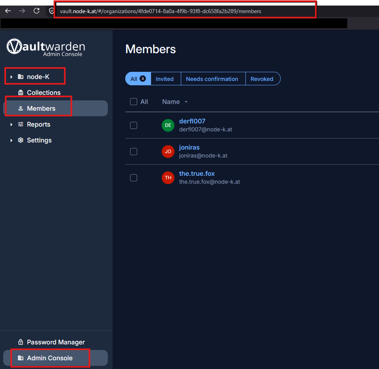Expand the node-K organization tree arrow
This screenshot has height=369, width=379.
[x=11, y=77]
